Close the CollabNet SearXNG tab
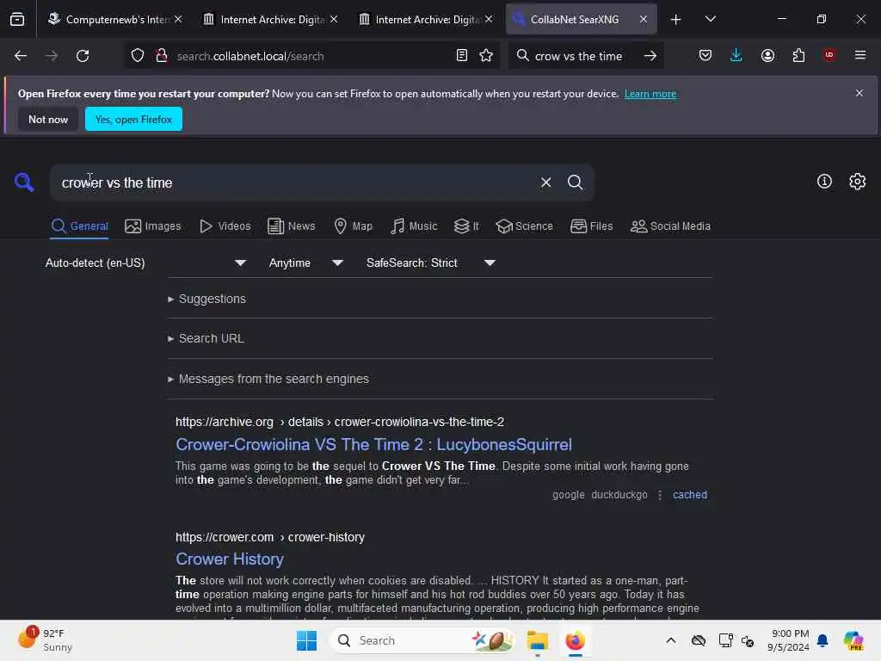Image resolution: width=881 pixels, height=661 pixels. pos(644,19)
